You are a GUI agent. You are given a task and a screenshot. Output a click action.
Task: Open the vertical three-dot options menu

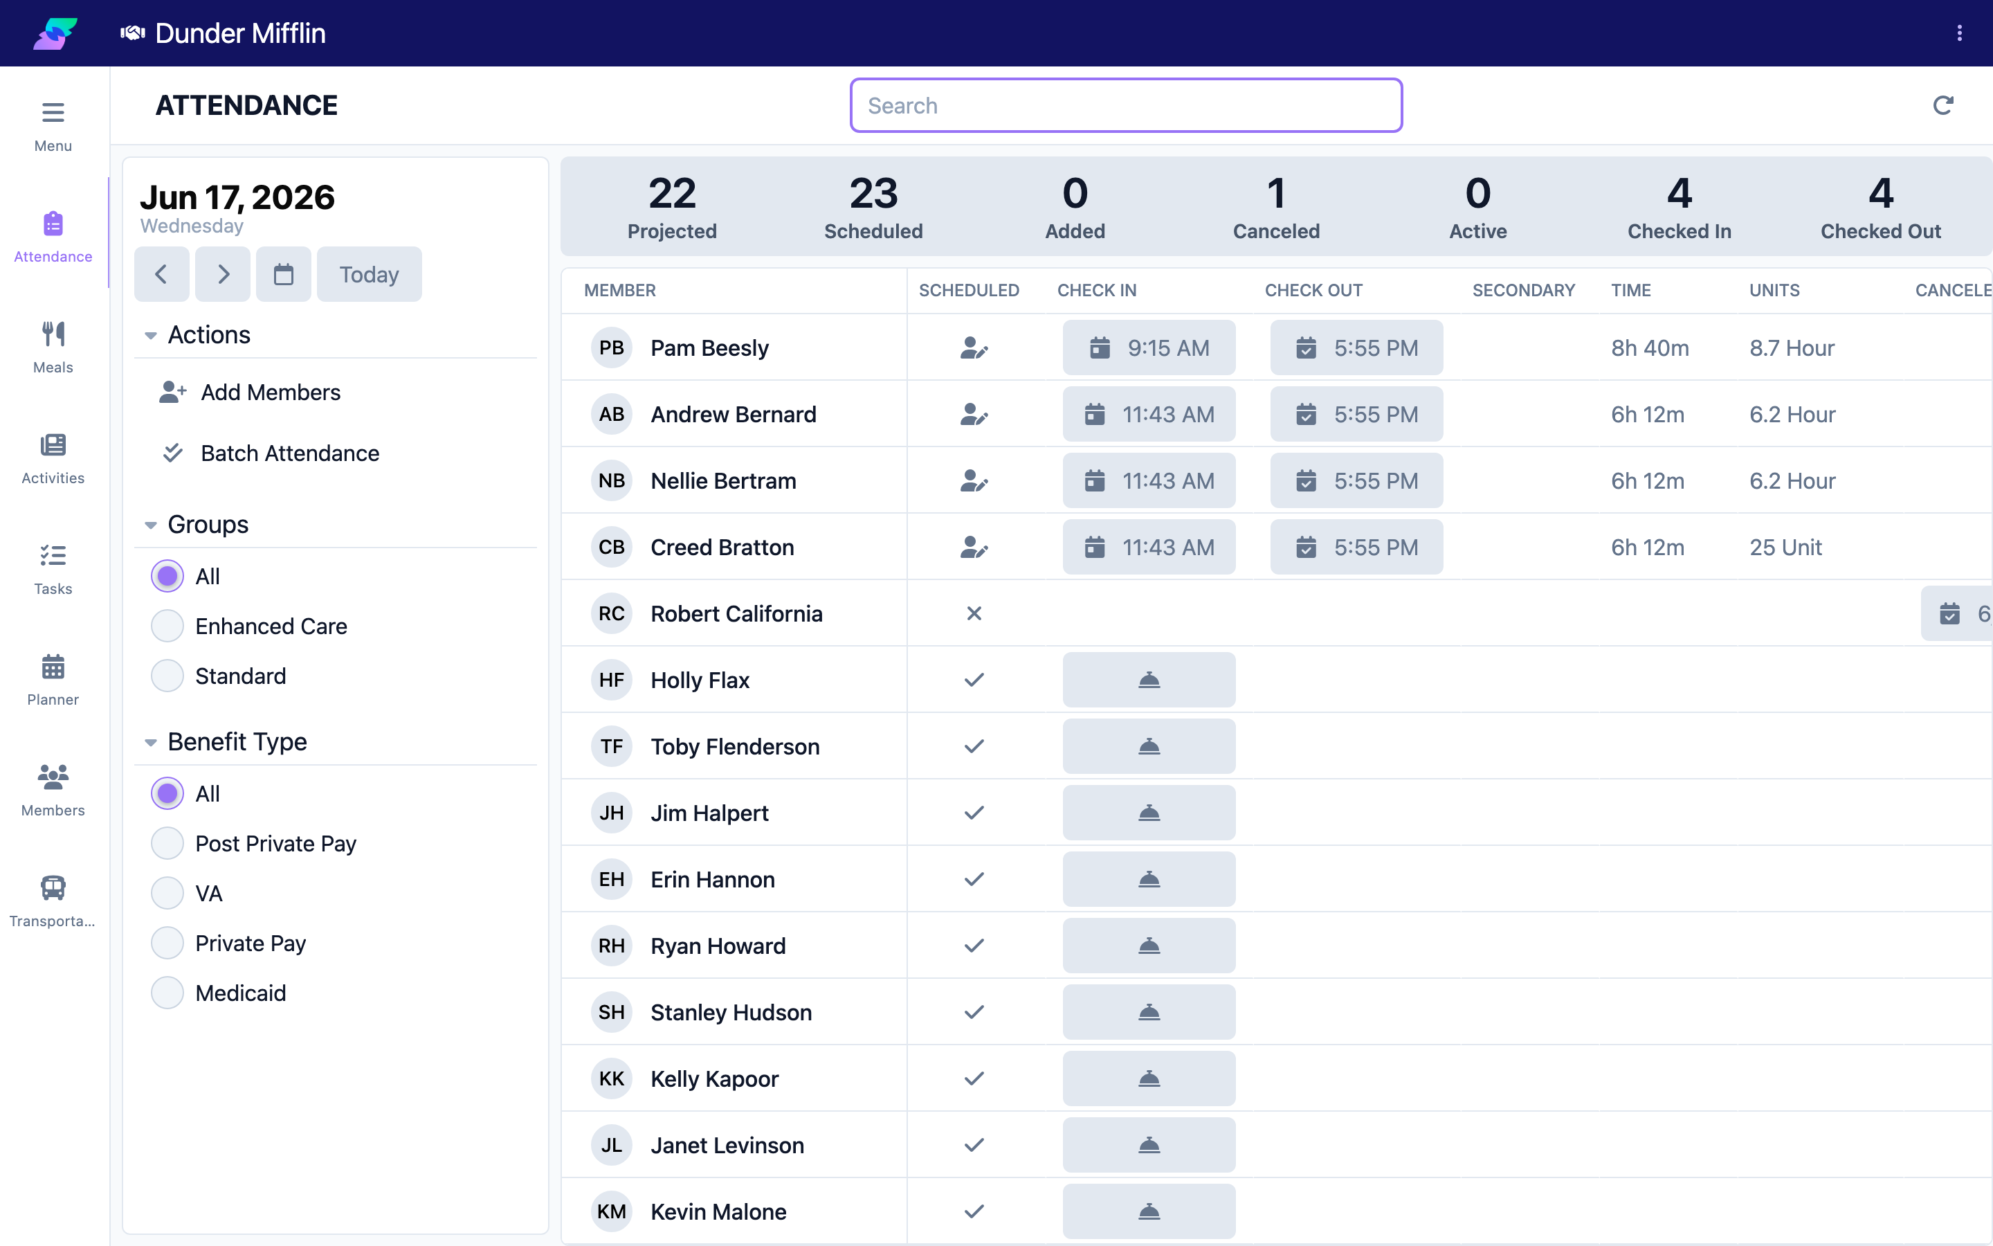(1959, 33)
